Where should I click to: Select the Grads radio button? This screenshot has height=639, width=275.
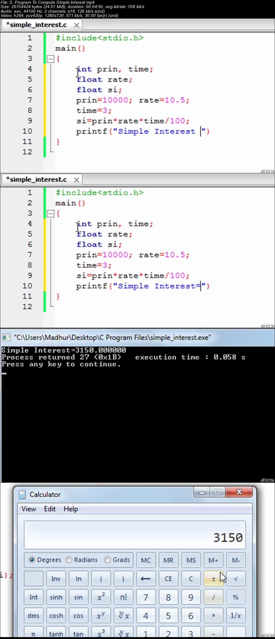click(117, 560)
